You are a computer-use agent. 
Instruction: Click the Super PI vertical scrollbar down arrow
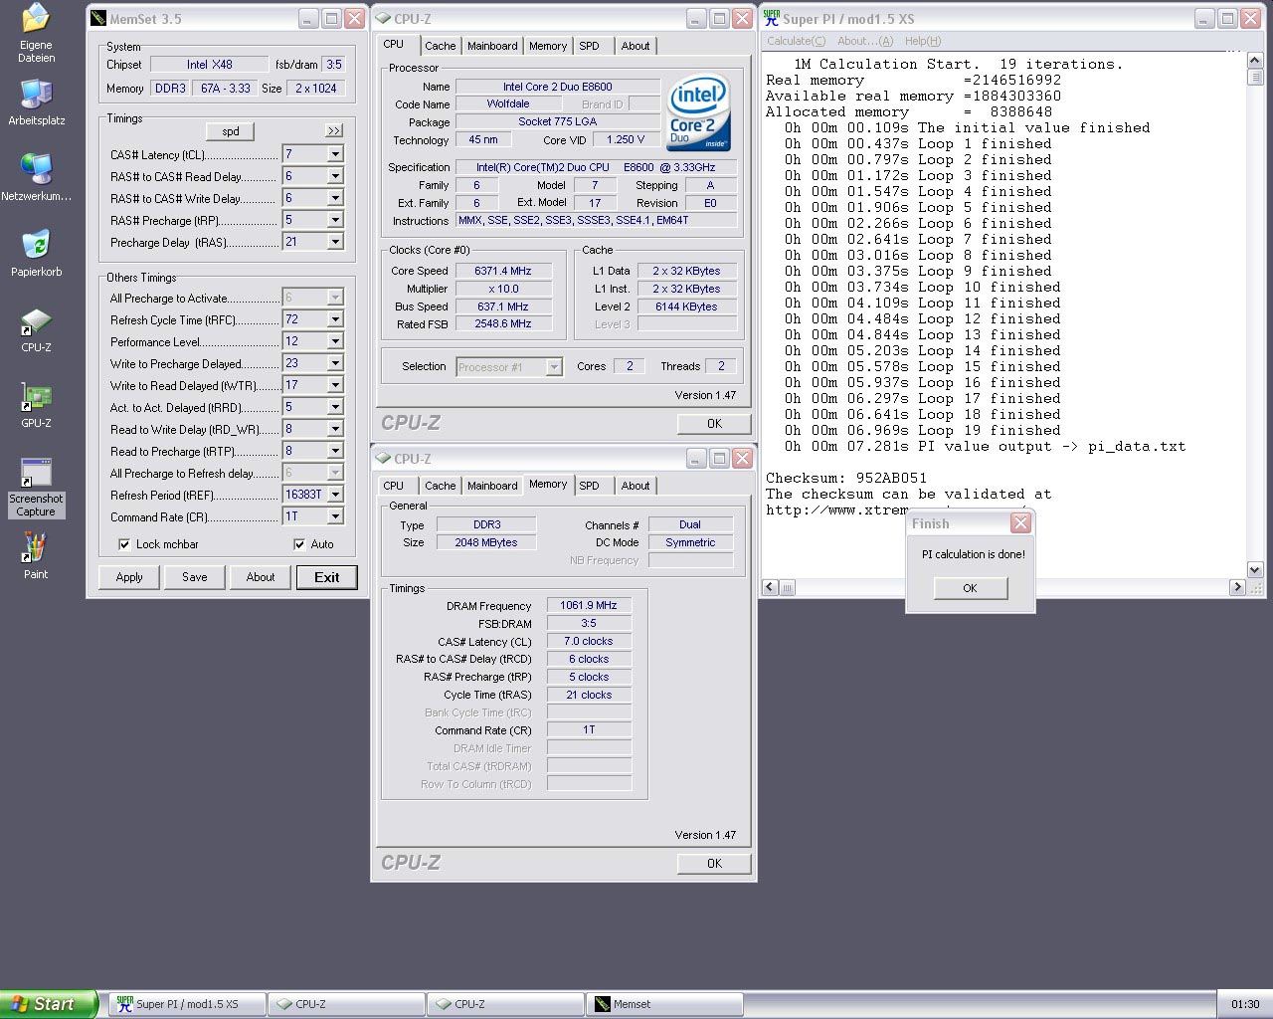[1255, 570]
